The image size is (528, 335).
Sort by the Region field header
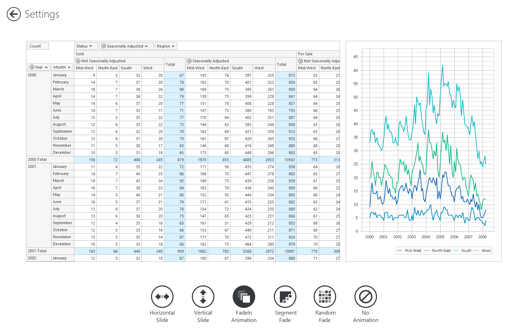coord(165,46)
